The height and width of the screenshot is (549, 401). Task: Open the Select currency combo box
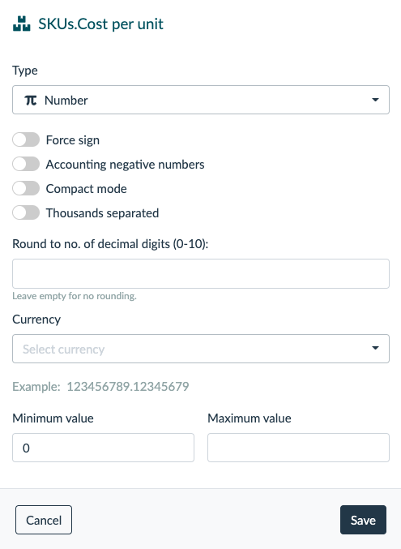(x=201, y=349)
